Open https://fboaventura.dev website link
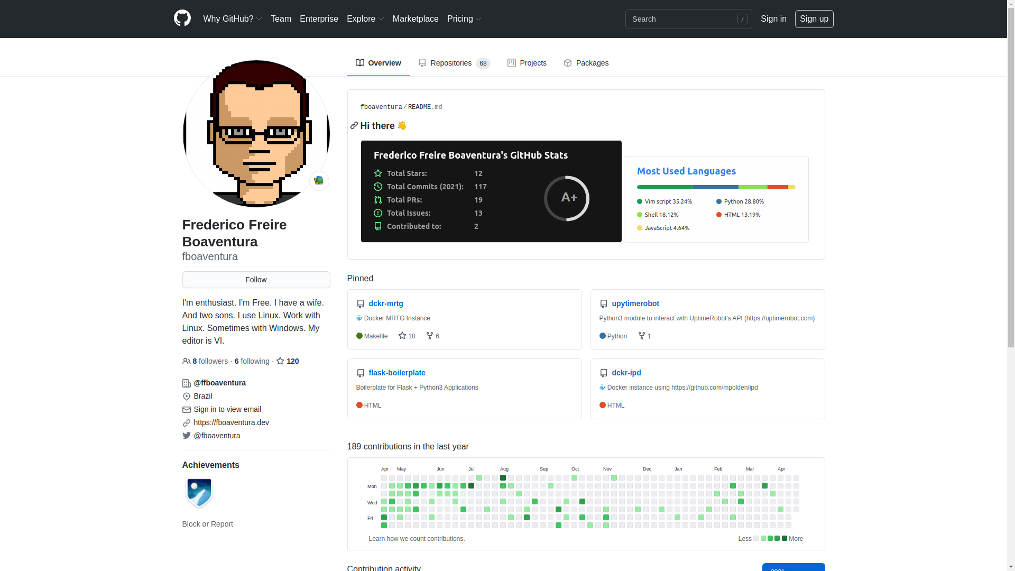The height and width of the screenshot is (571, 1015). pos(231,422)
